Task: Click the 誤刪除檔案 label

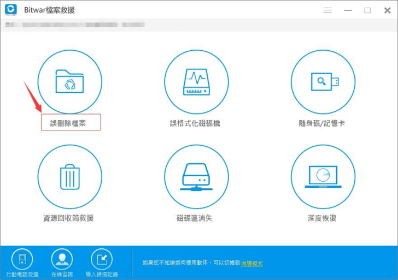Action: [x=71, y=123]
